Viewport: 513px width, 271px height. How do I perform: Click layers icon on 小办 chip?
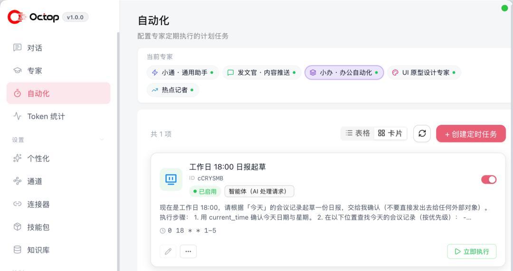click(x=313, y=73)
